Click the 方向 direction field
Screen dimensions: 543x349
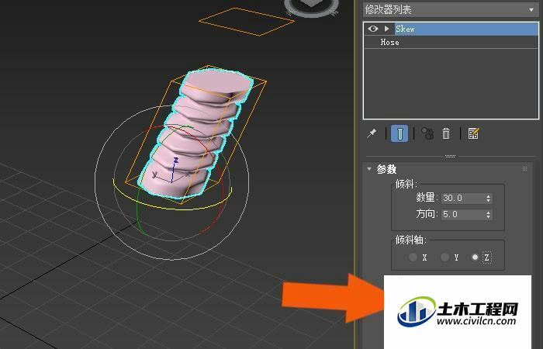(x=463, y=214)
